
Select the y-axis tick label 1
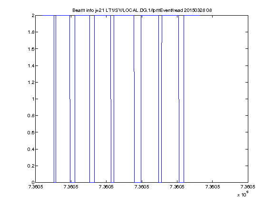tap(33, 99)
